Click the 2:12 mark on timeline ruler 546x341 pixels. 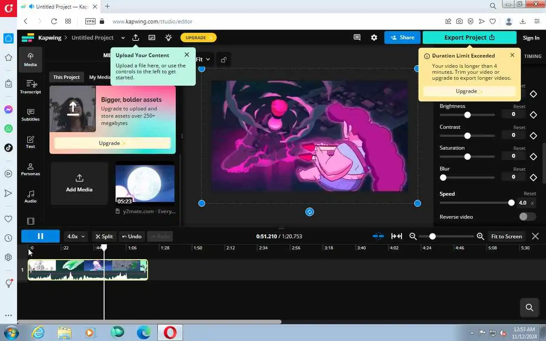pos(230,248)
